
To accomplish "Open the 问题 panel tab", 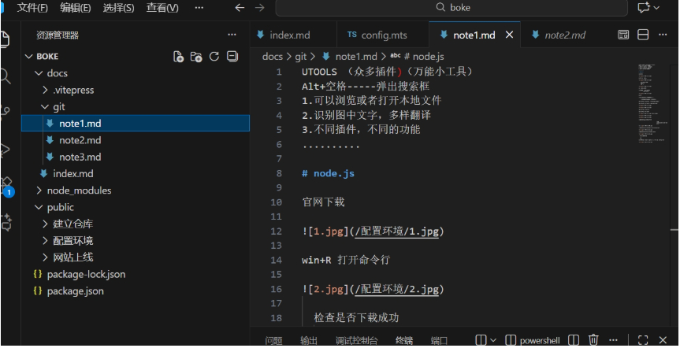I will click(273, 341).
